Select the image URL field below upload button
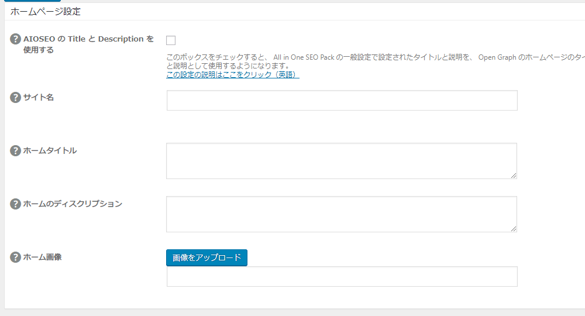Screen dimensions: 585x316 coord(342,277)
